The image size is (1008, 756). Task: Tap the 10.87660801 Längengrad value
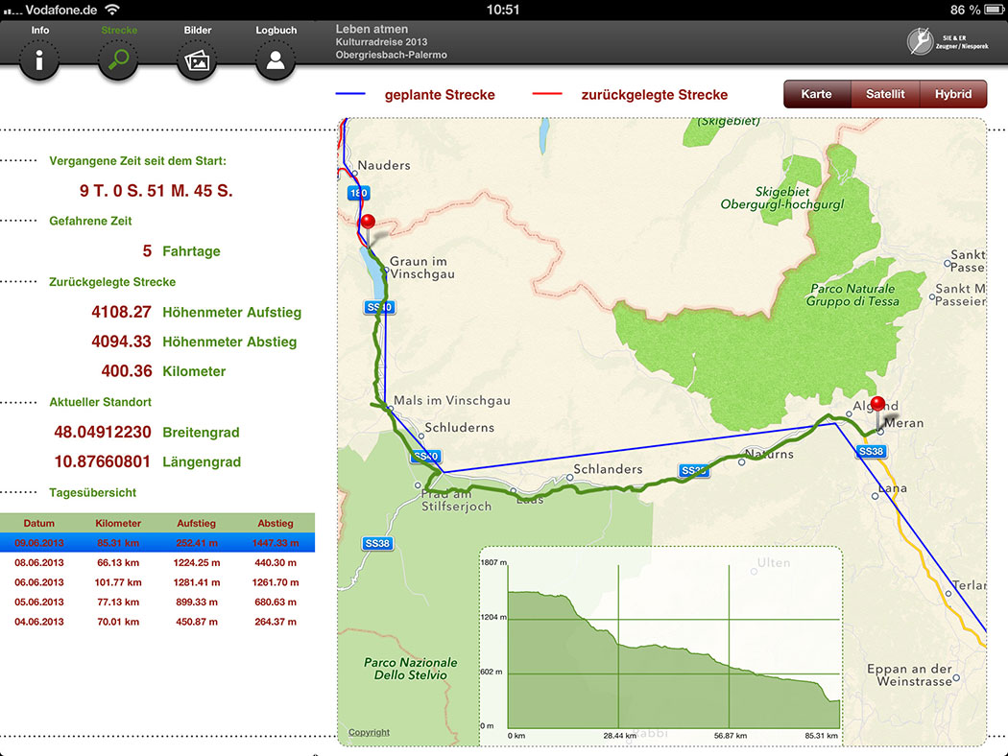(103, 461)
